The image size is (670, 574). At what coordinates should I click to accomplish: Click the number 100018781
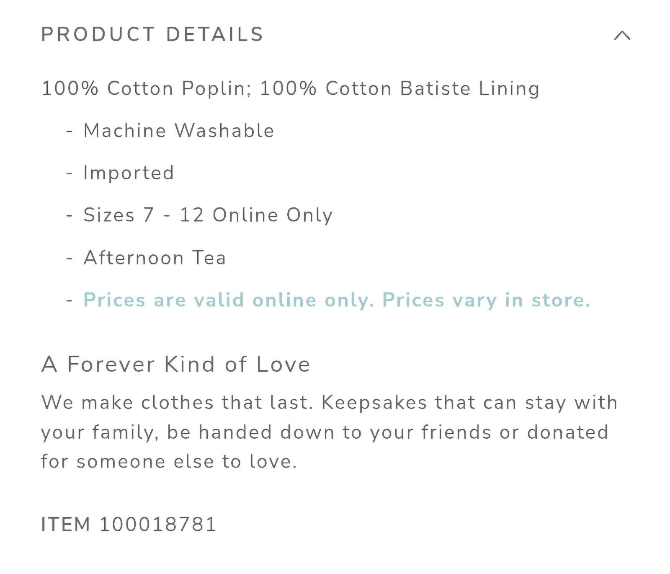pyautogui.click(x=158, y=524)
